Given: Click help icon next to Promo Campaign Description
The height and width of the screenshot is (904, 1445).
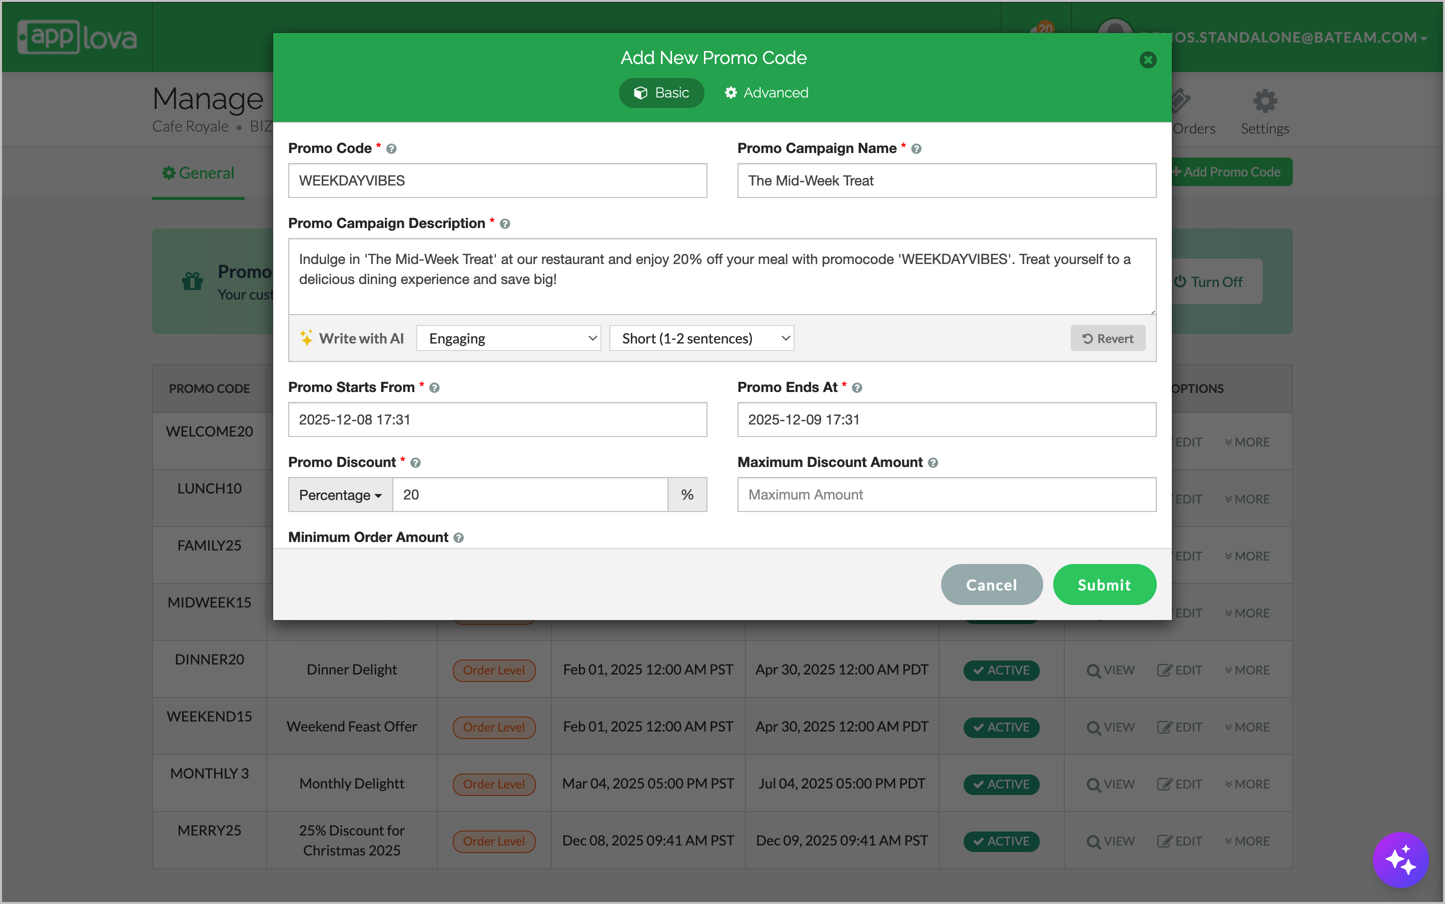Looking at the screenshot, I should pyautogui.click(x=505, y=223).
